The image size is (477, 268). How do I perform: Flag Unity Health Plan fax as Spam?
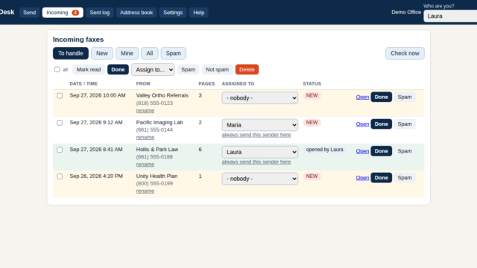[405, 178]
